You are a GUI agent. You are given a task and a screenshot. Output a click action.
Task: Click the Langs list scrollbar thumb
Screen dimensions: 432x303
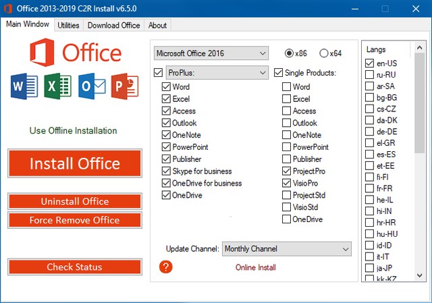point(420,103)
